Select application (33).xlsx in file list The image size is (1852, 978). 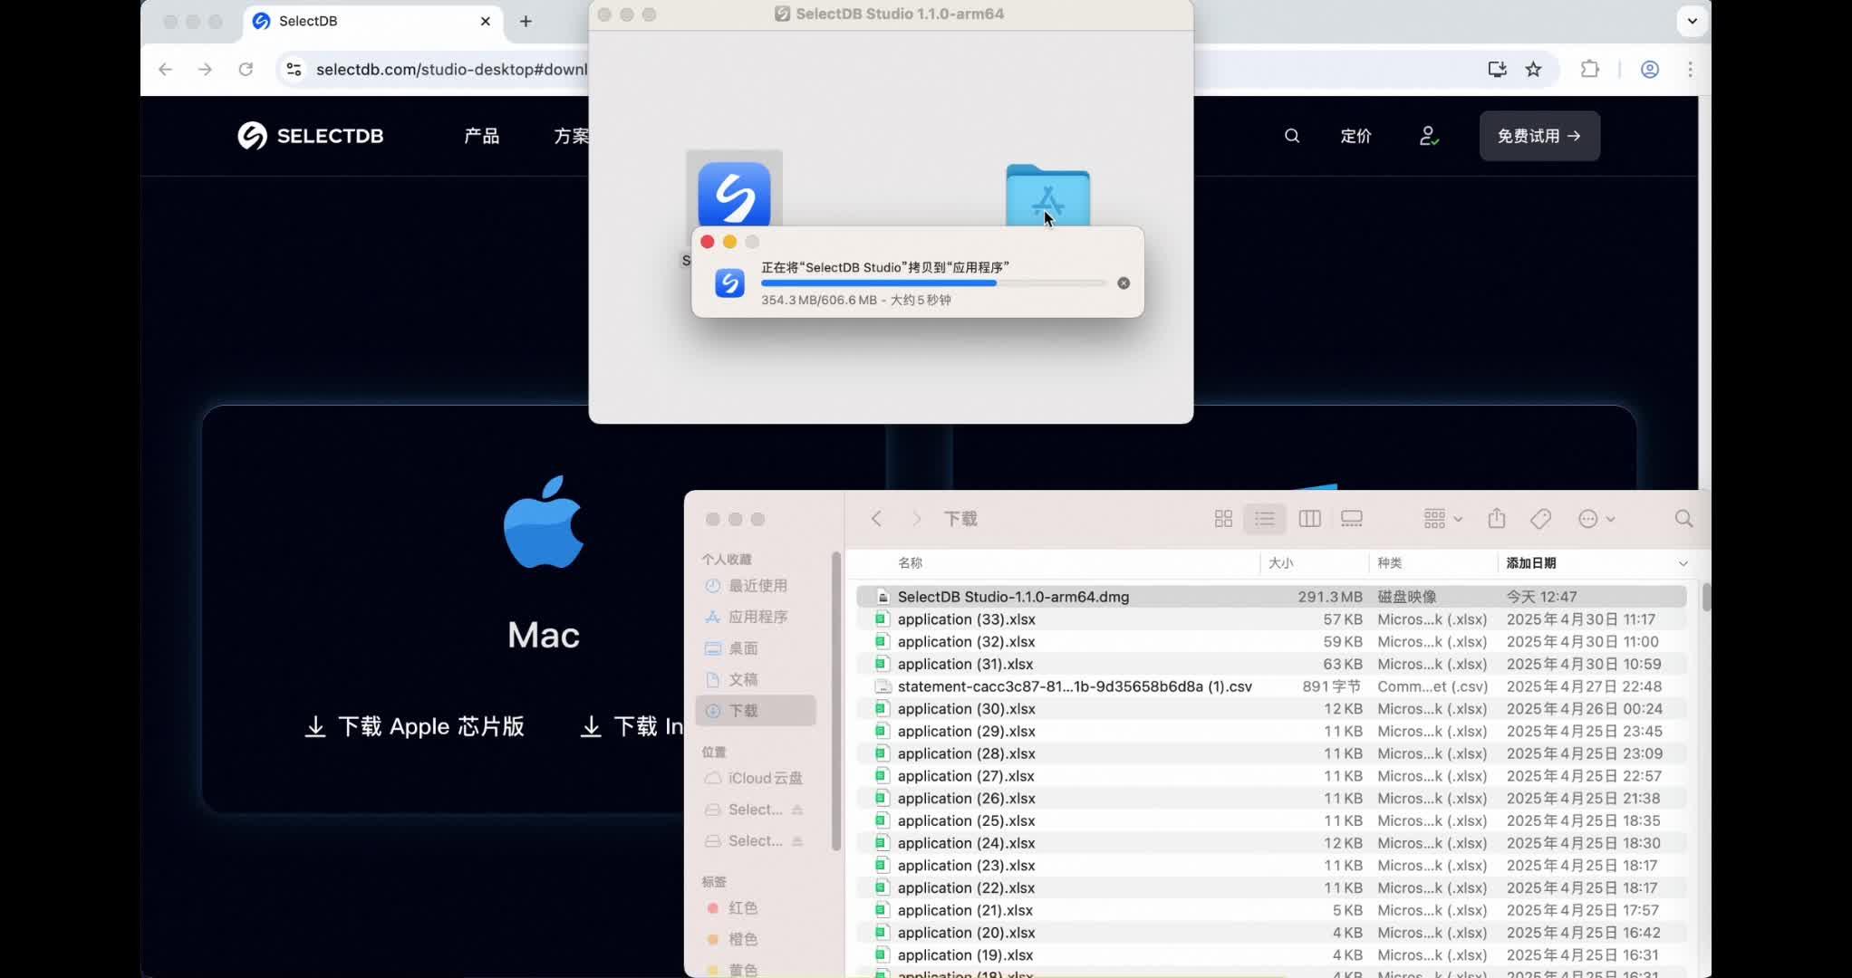tap(1271, 619)
